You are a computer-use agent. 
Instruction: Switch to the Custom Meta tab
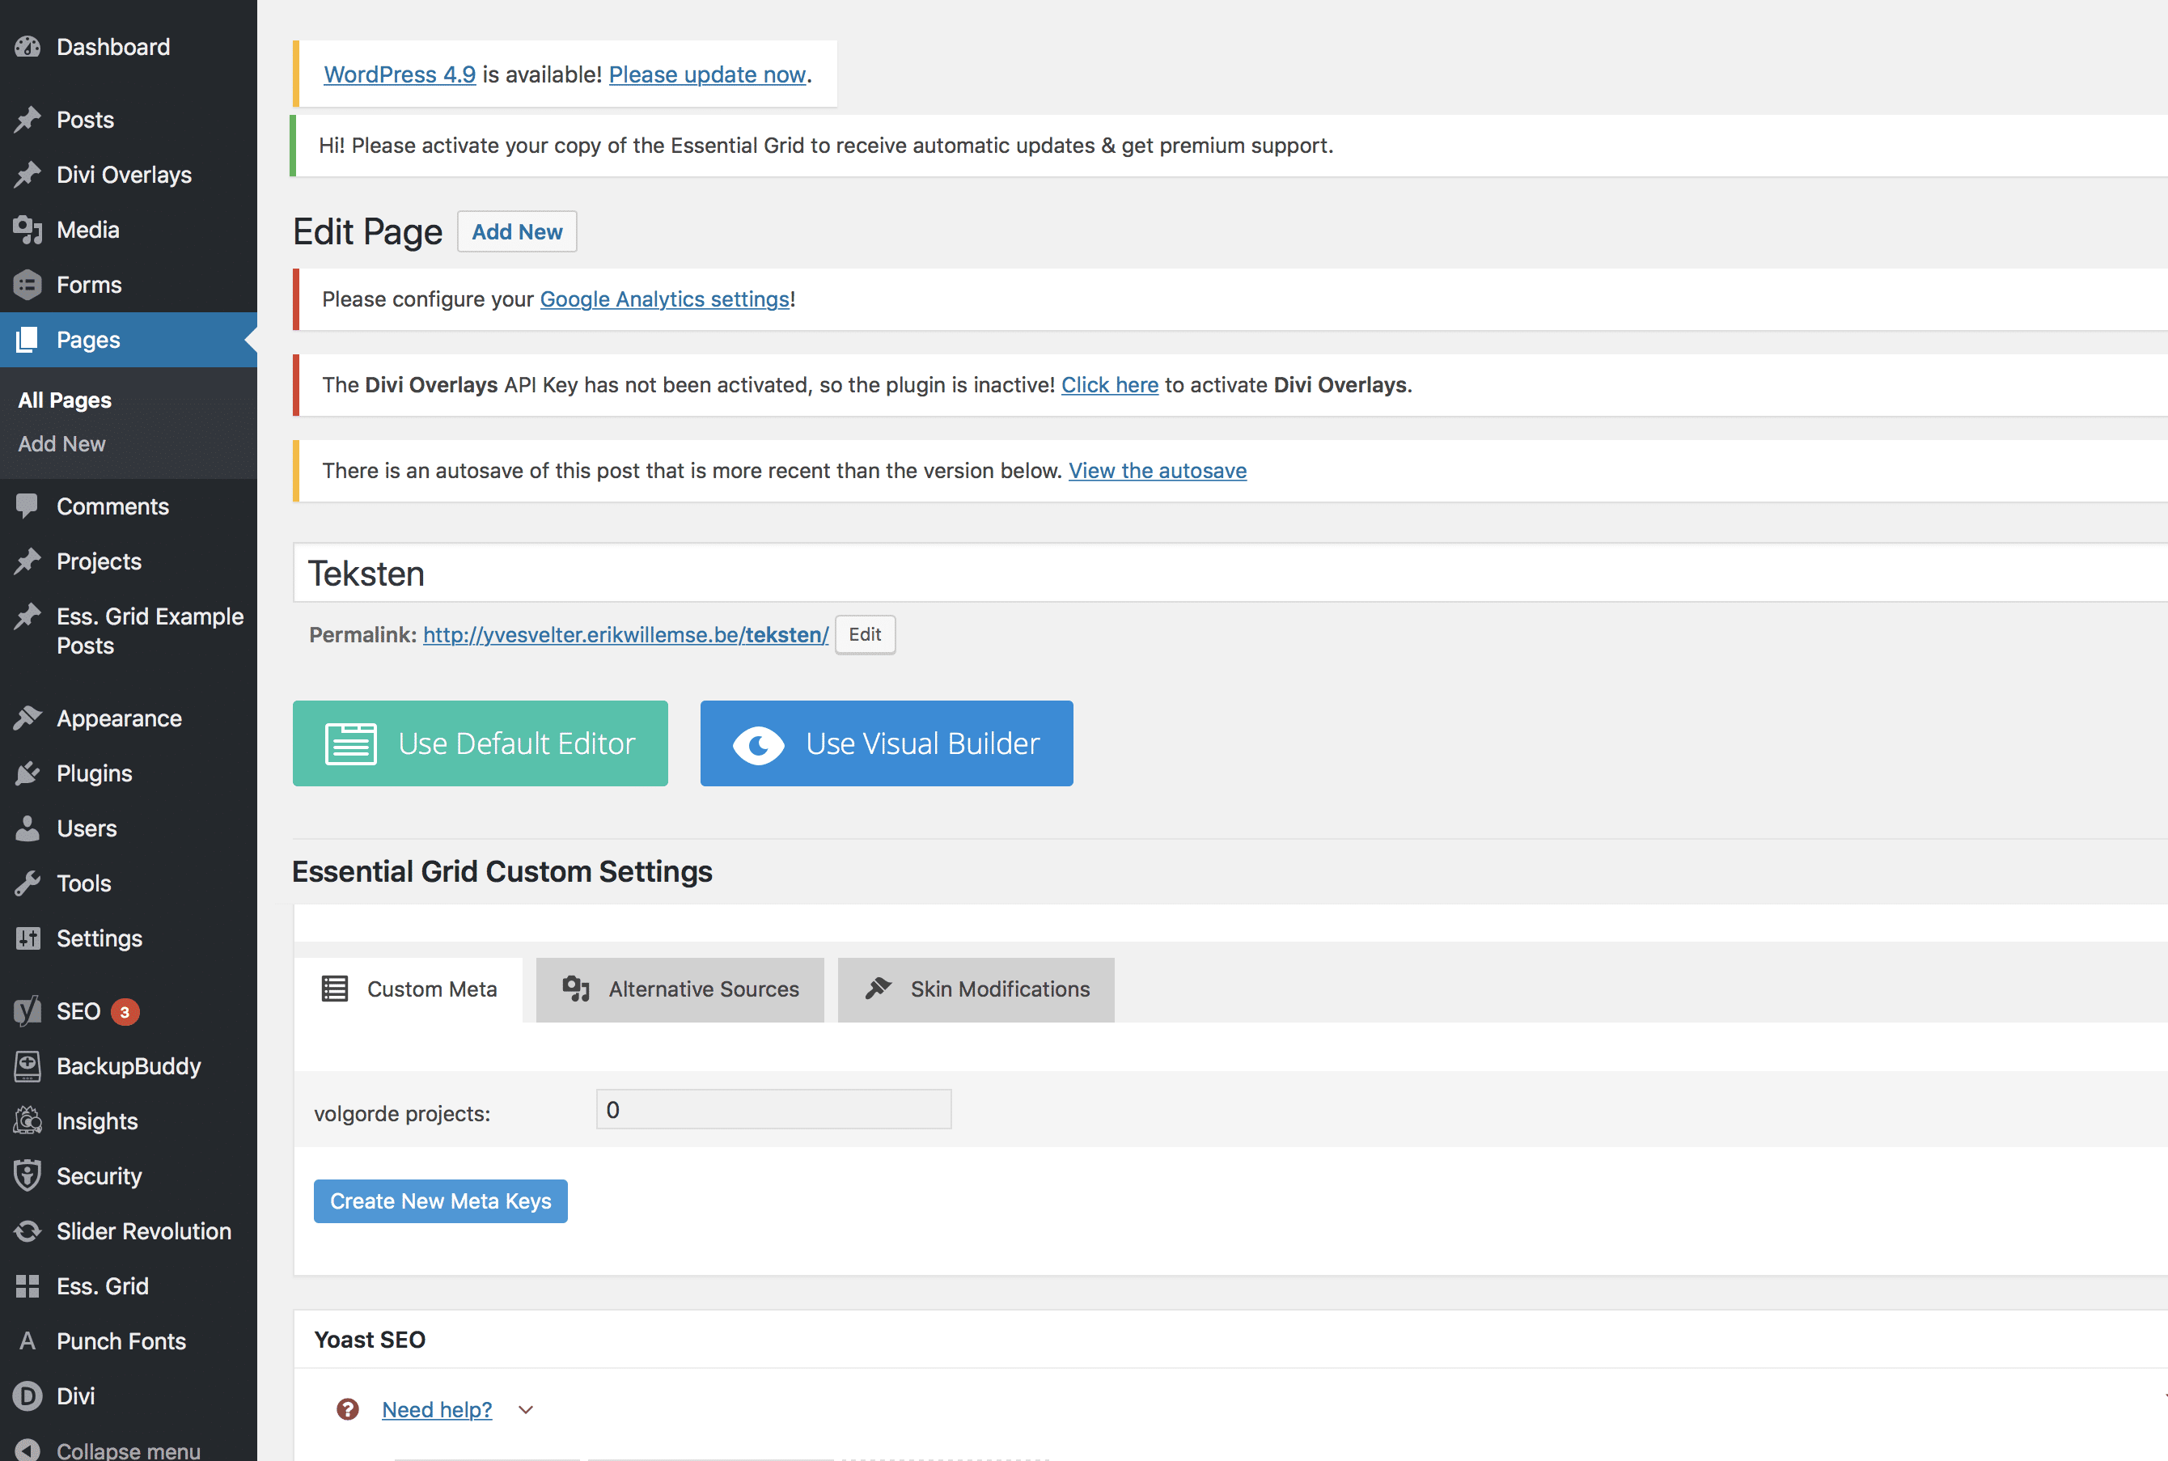pyautogui.click(x=409, y=989)
